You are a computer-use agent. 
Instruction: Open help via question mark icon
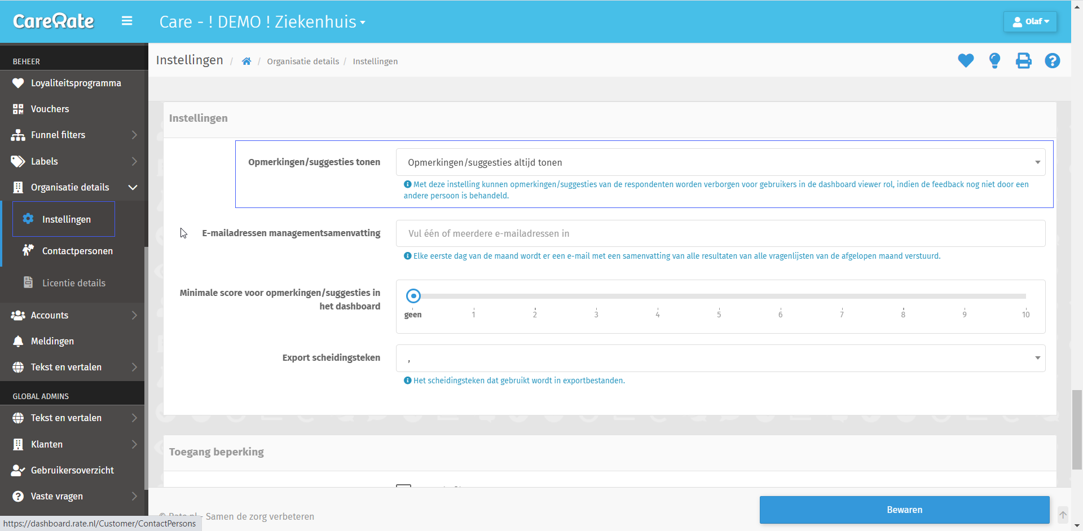[x=1052, y=60]
